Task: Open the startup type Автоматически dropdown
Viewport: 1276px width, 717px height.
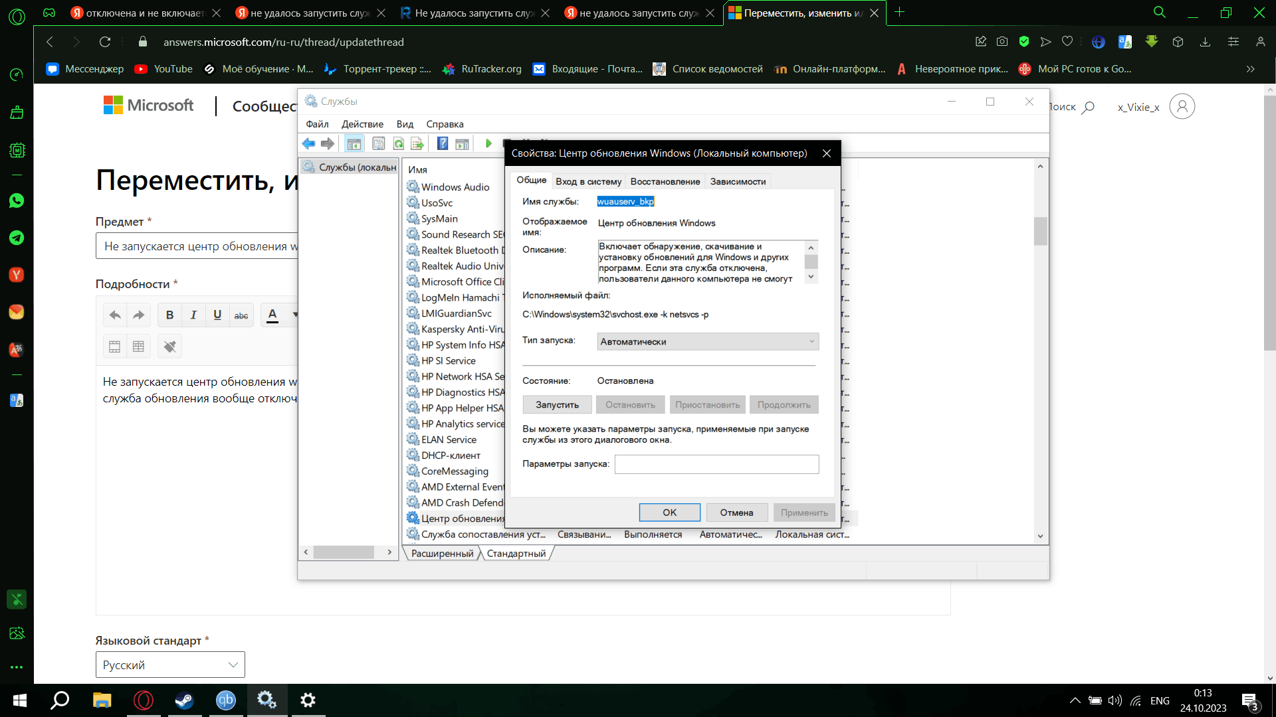Action: [708, 341]
